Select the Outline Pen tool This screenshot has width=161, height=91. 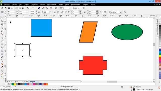coord(2,71)
